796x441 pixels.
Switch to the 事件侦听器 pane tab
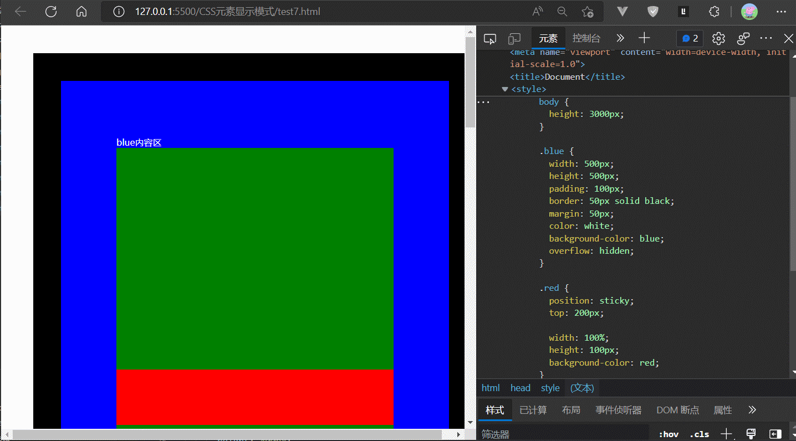click(x=619, y=411)
